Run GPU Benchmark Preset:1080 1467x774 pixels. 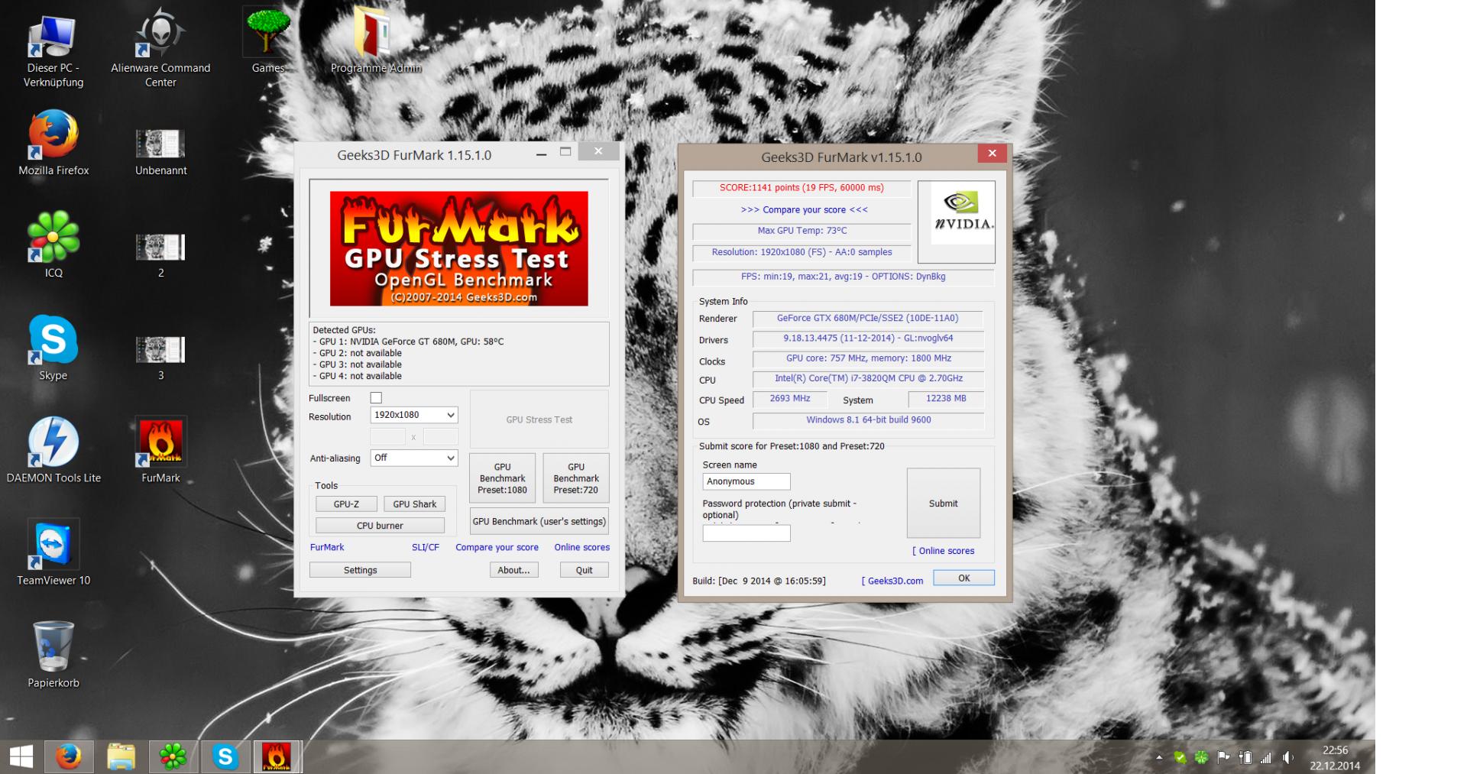pyautogui.click(x=503, y=478)
